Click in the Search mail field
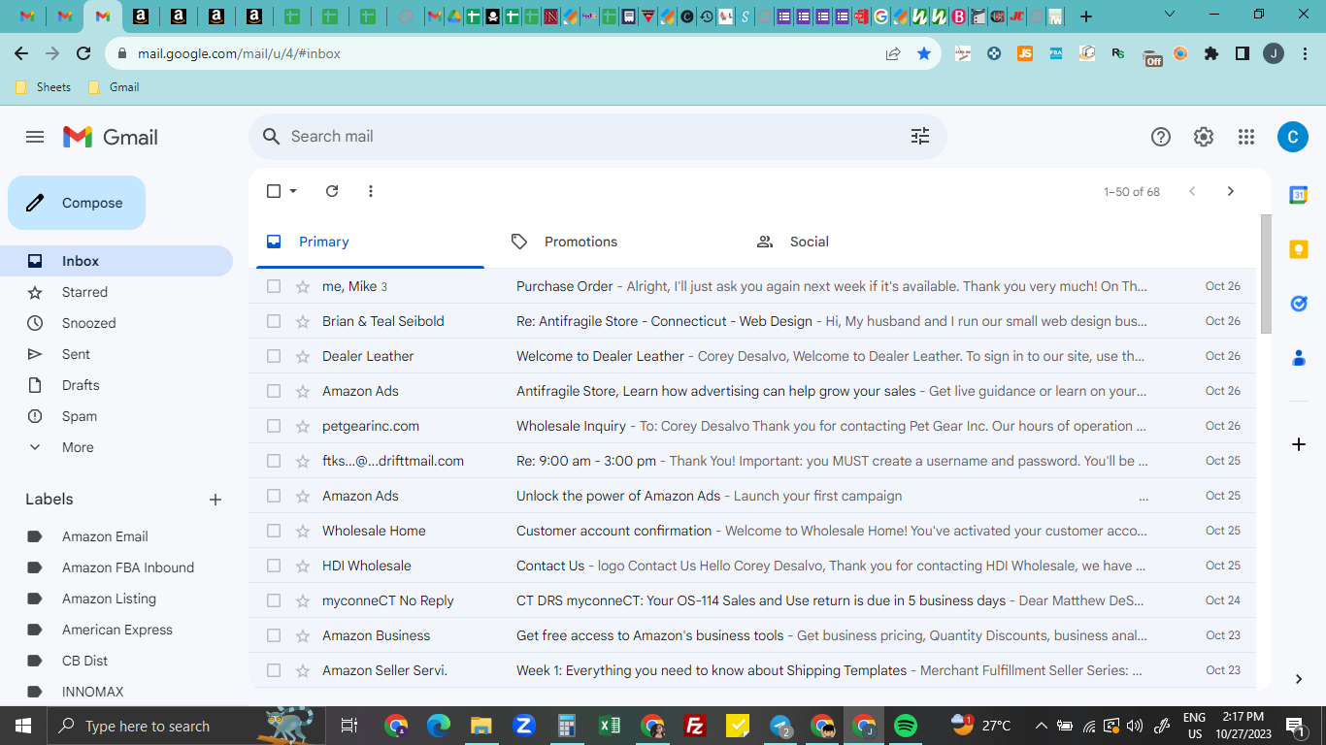This screenshot has width=1326, height=745. pos(597,137)
